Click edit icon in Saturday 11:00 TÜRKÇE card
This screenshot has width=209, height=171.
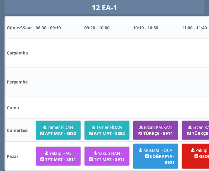point(189,133)
